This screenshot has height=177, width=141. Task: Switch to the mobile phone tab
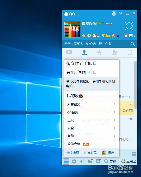(x=130, y=53)
